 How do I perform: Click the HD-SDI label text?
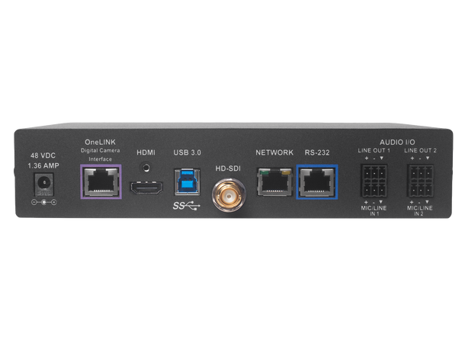click(226, 168)
